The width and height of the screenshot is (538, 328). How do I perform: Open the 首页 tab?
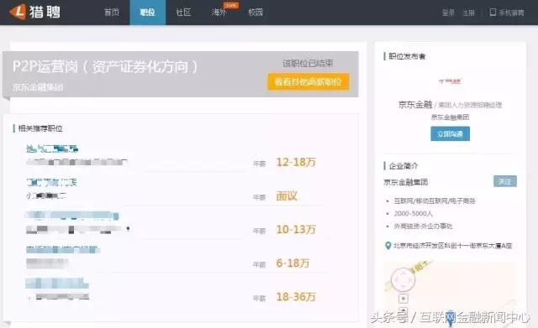point(112,13)
